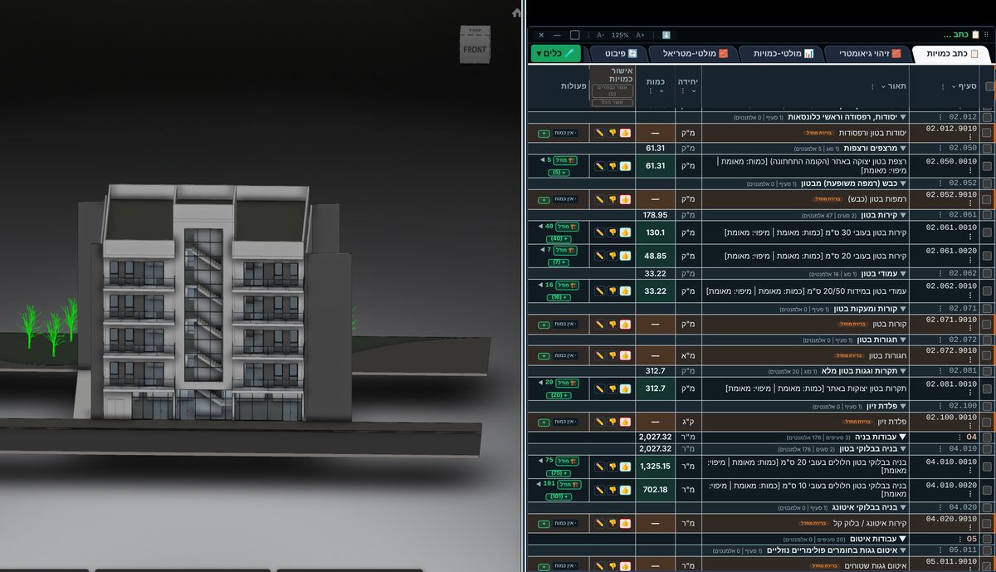The height and width of the screenshot is (572, 996).
Task: Open sort dropdown arrow on the כמות column
Action: pos(662,91)
